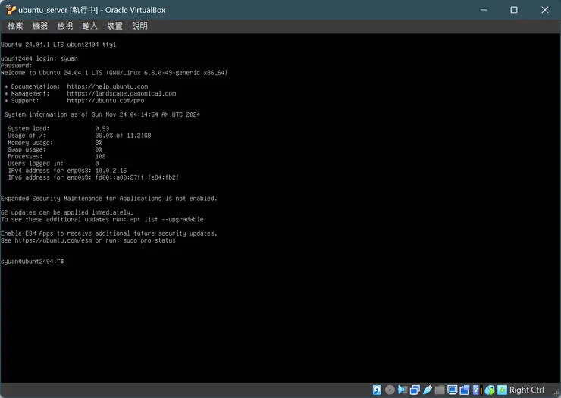Minimize the VirtualBox window
The image size is (561, 398).
484,10
